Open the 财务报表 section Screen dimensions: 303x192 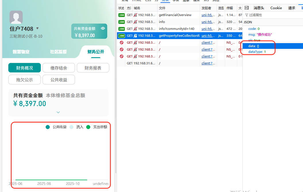pos(93,68)
